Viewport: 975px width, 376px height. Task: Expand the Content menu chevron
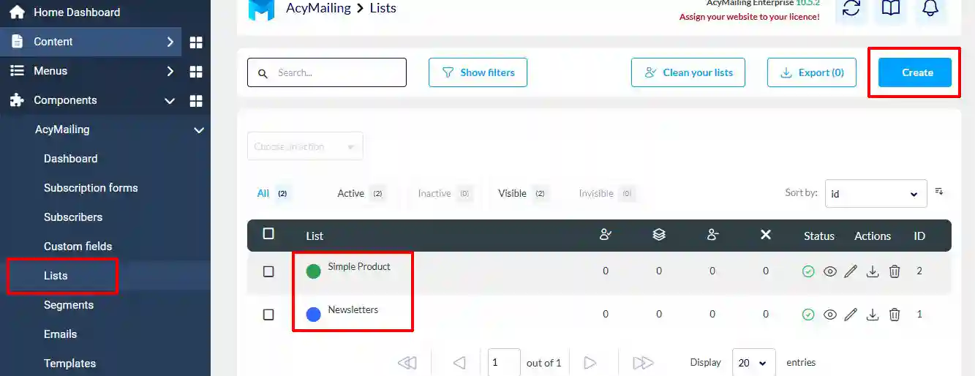tap(170, 42)
